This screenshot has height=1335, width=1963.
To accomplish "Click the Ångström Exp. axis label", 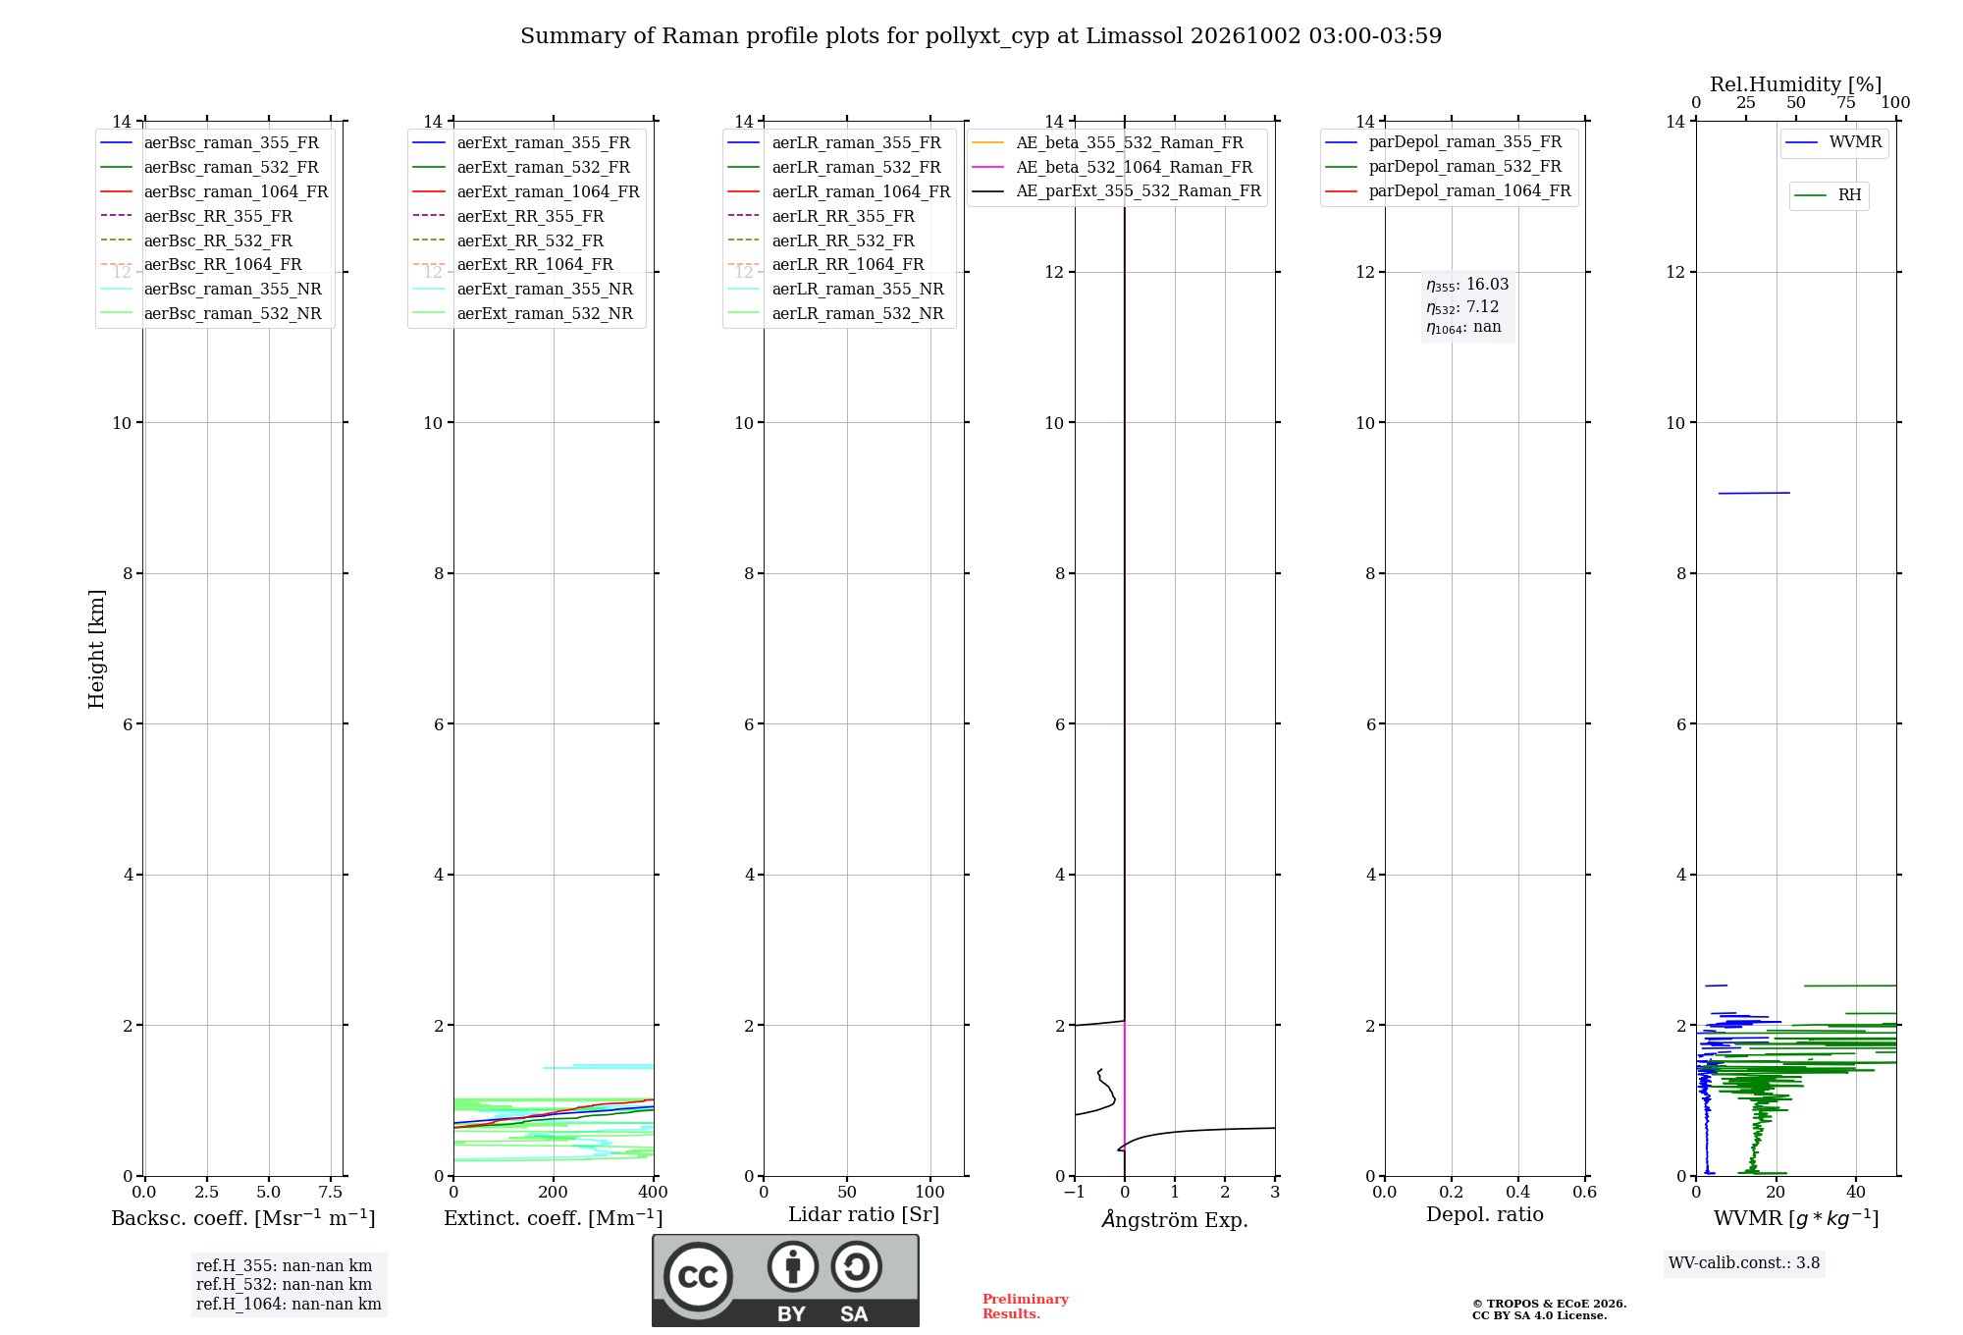I will (1175, 1219).
